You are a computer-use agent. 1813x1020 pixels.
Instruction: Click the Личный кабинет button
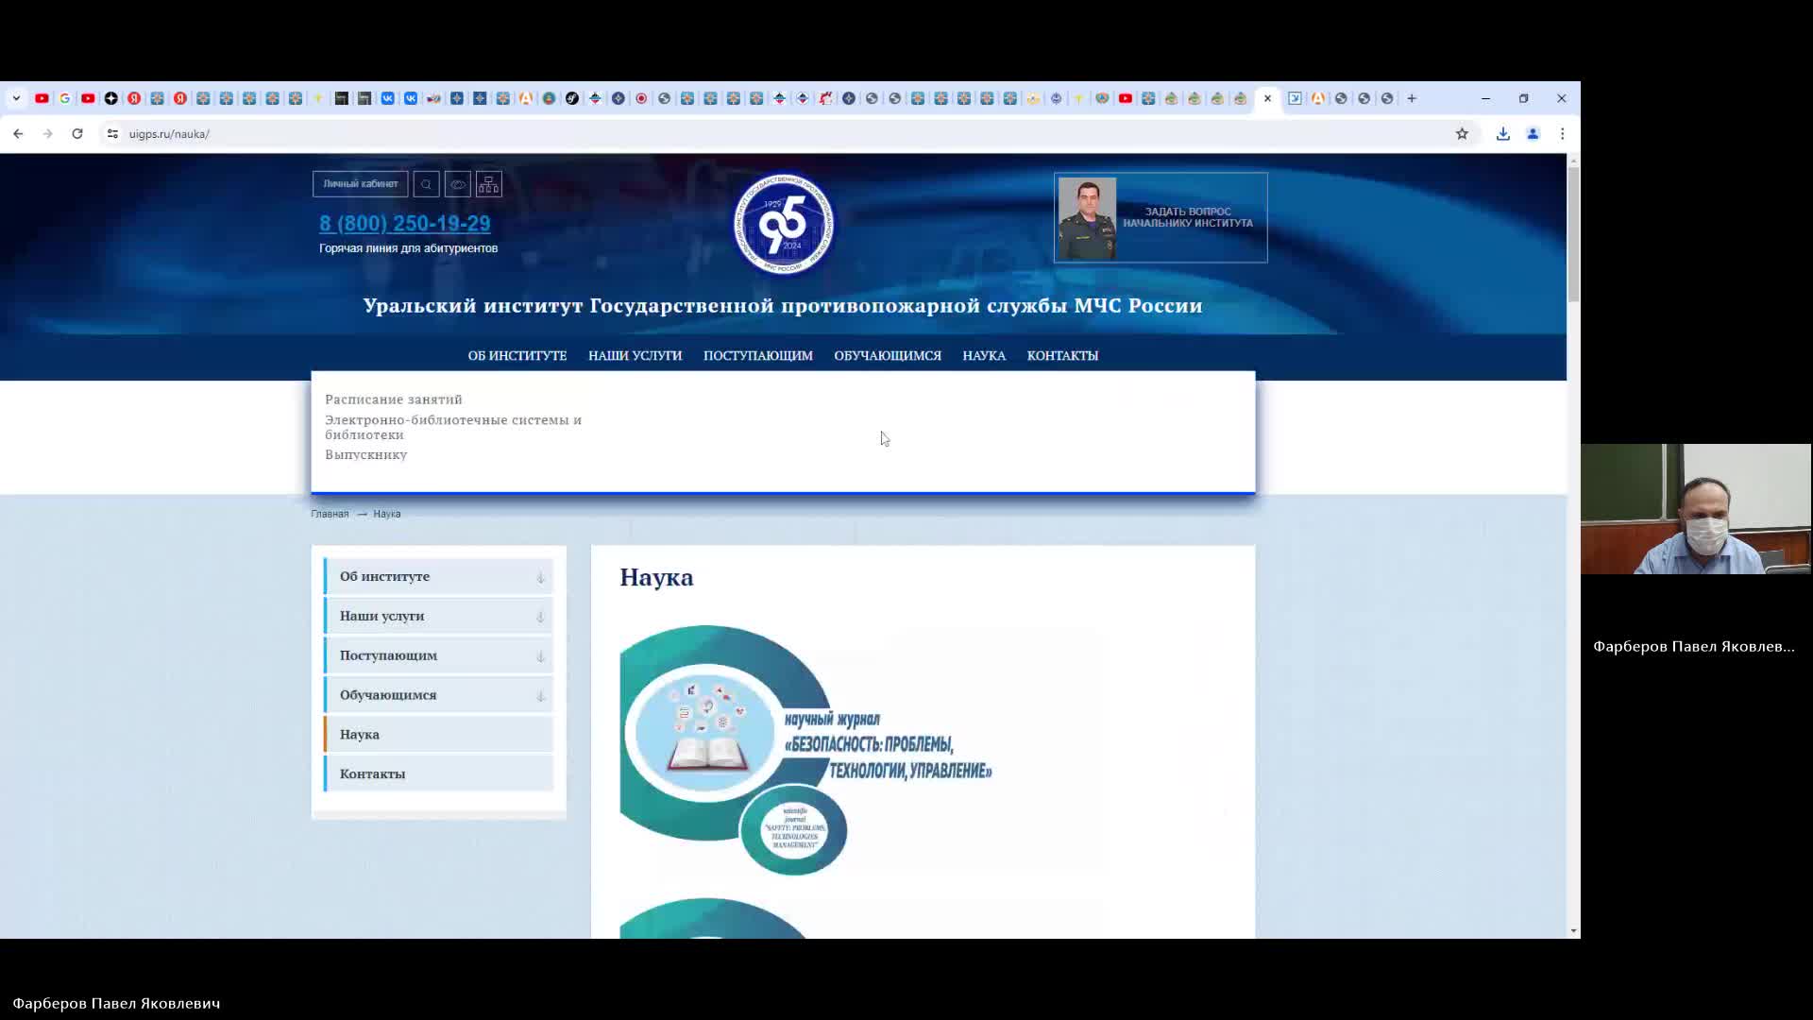(361, 184)
